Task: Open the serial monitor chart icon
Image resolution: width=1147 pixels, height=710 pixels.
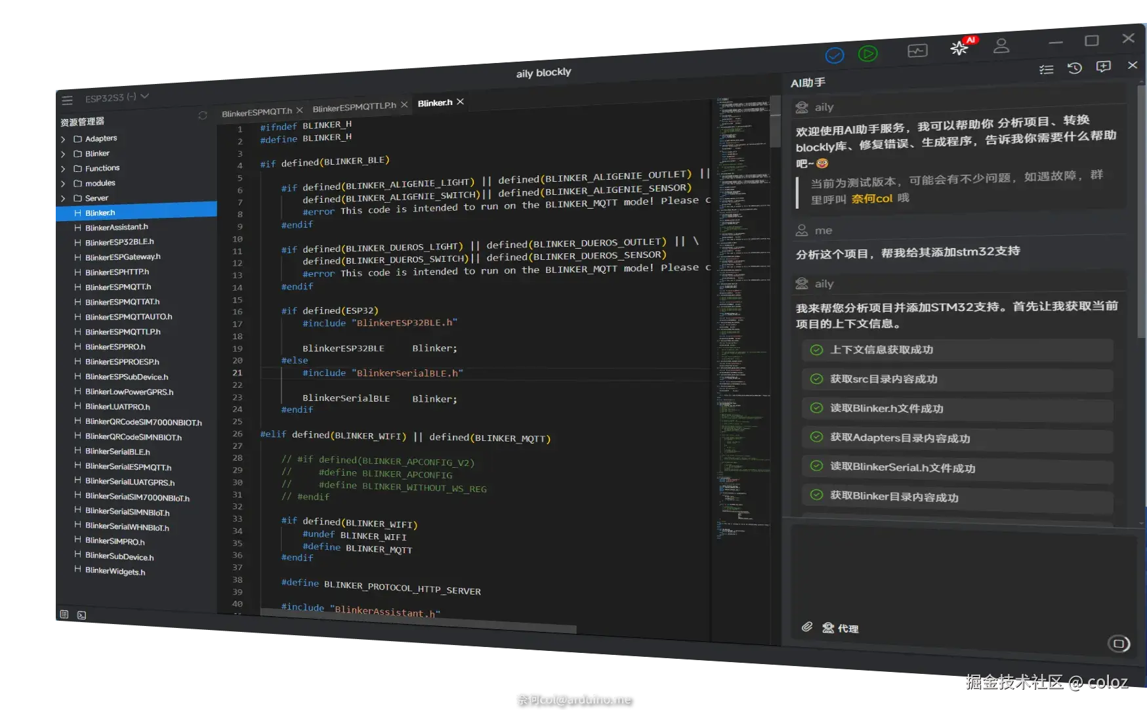Action: pyautogui.click(x=917, y=51)
